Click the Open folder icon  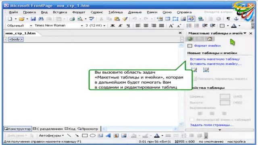click(21, 19)
